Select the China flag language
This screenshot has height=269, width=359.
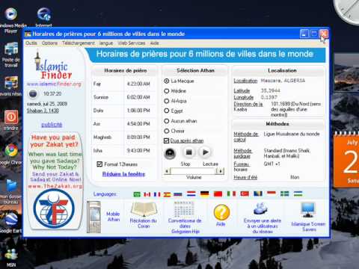(x=218, y=194)
